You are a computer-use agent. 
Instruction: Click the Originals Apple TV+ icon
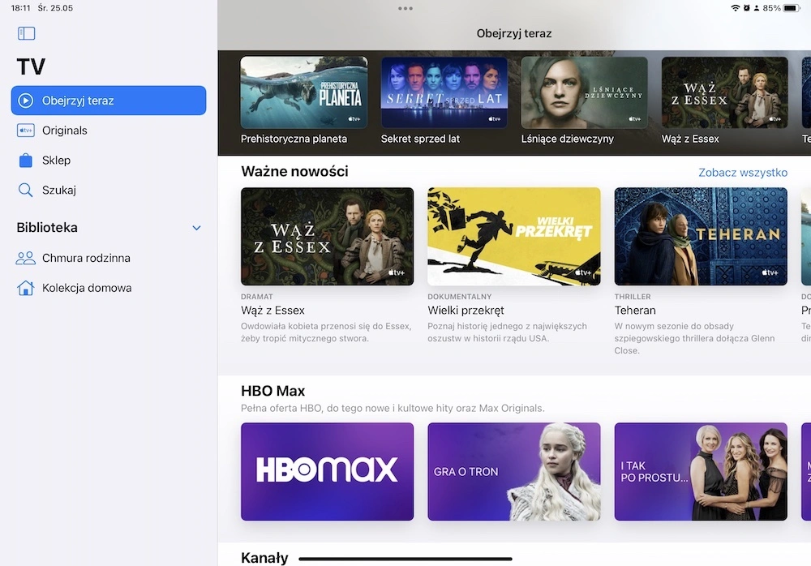click(x=25, y=131)
